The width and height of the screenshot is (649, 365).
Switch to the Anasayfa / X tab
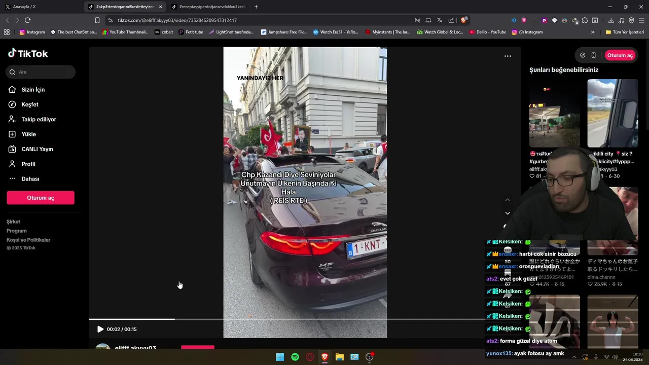point(41,7)
